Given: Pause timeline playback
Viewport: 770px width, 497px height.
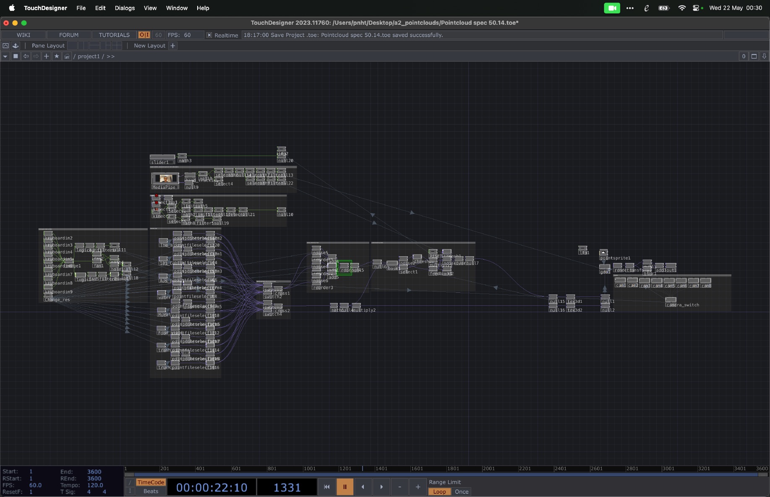Looking at the screenshot, I should pos(345,487).
